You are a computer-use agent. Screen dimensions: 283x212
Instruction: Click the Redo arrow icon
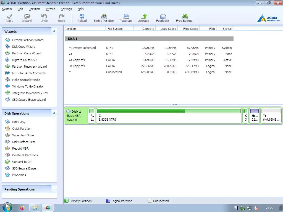click(62, 16)
